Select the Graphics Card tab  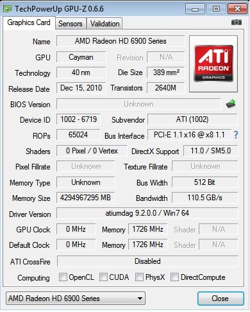coord(29,22)
